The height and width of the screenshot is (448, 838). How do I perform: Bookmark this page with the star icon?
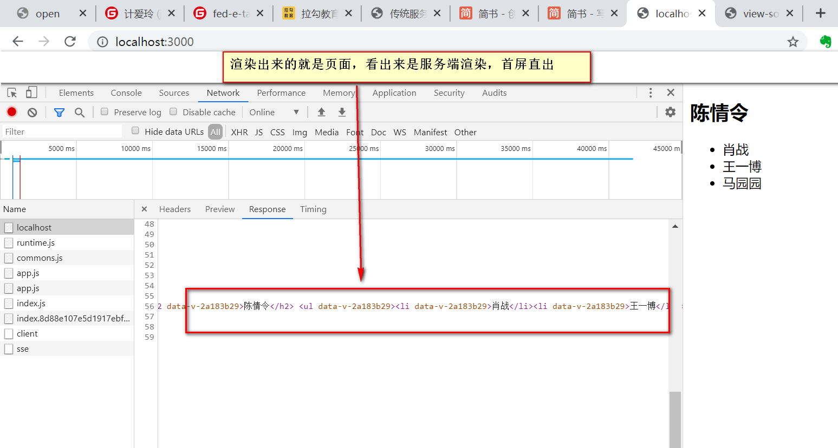[793, 42]
